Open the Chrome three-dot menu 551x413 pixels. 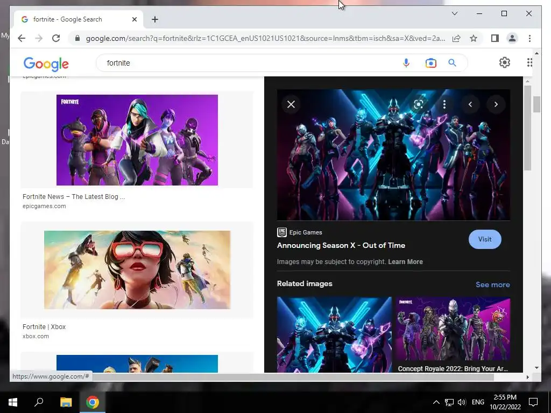529,38
